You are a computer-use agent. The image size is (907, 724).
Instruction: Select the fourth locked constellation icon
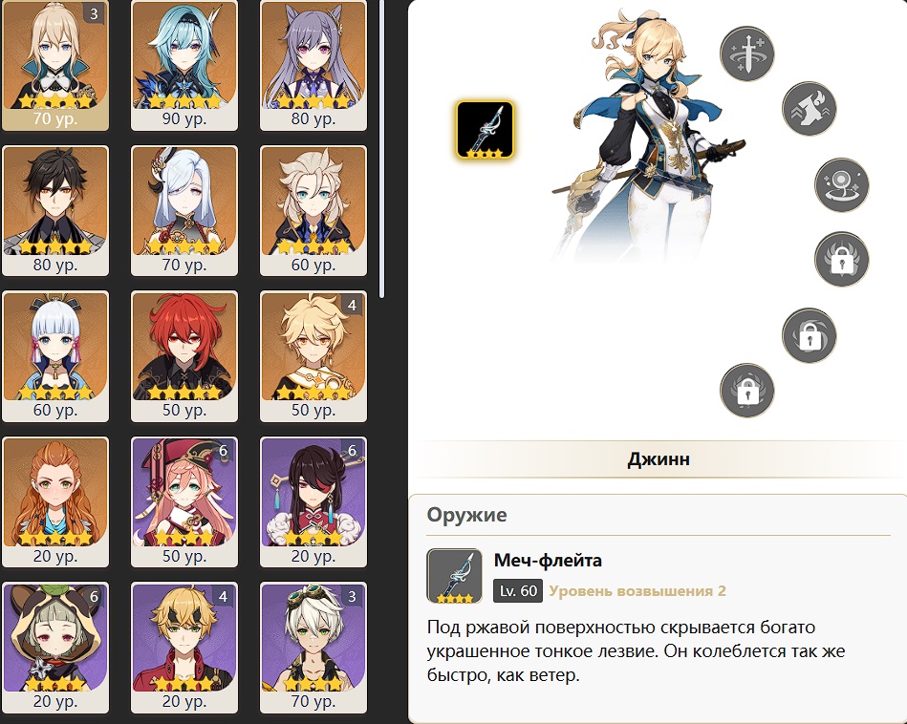click(842, 259)
